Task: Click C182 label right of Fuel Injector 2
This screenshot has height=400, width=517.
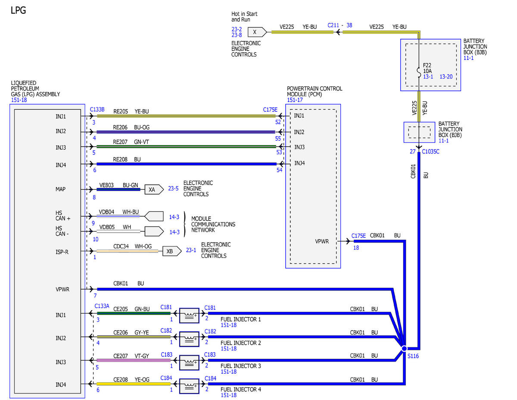Action: point(210,331)
